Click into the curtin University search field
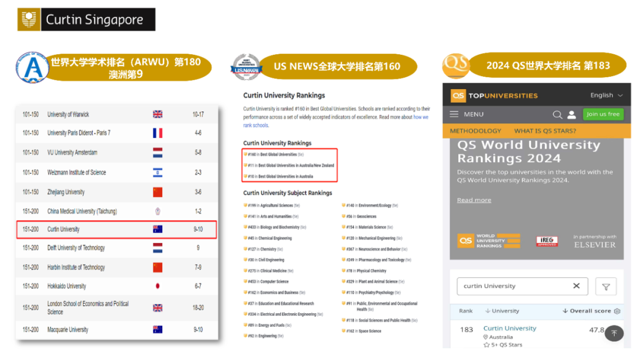This screenshot has width=637, height=358. click(523, 286)
